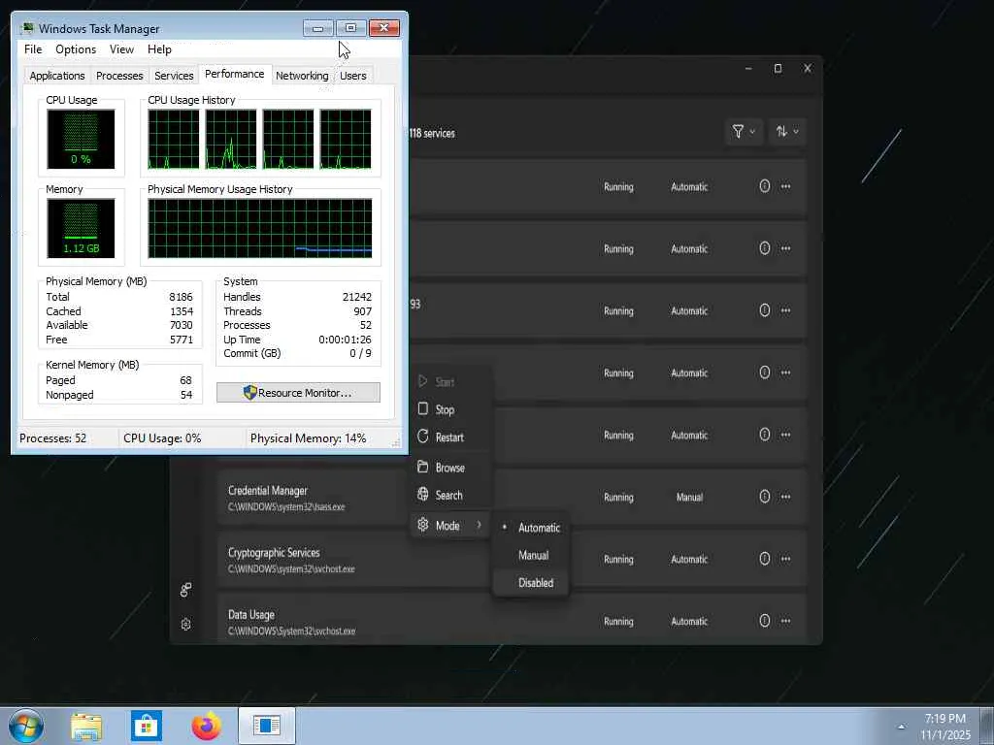Choose Search in the context menu
The image size is (994, 745).
452,496
